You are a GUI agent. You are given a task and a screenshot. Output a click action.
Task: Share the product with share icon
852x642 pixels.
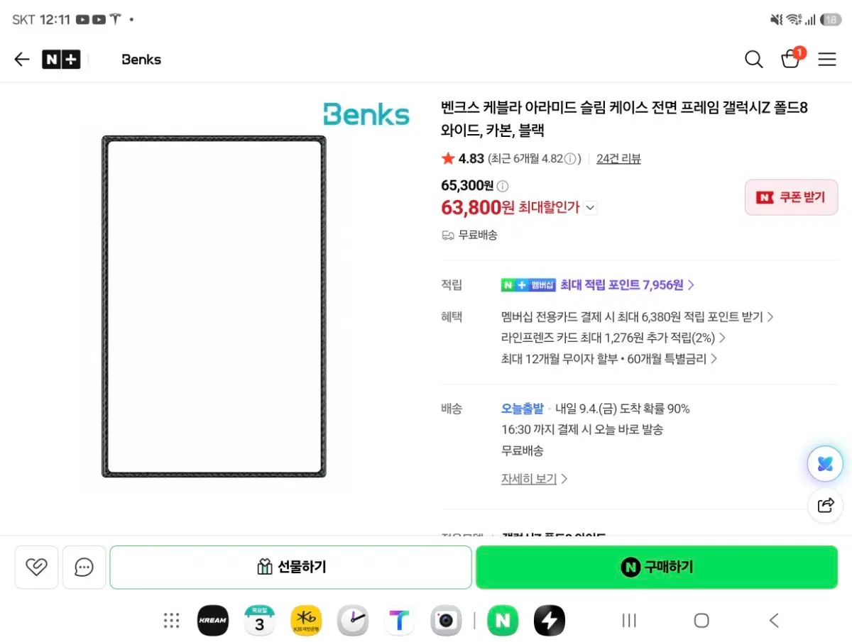tap(825, 505)
